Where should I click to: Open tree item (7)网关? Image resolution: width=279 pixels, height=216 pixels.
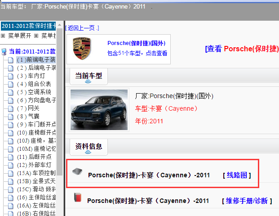click(x=28, y=108)
